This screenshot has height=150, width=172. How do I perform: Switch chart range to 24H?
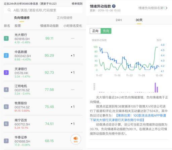tap(119, 20)
